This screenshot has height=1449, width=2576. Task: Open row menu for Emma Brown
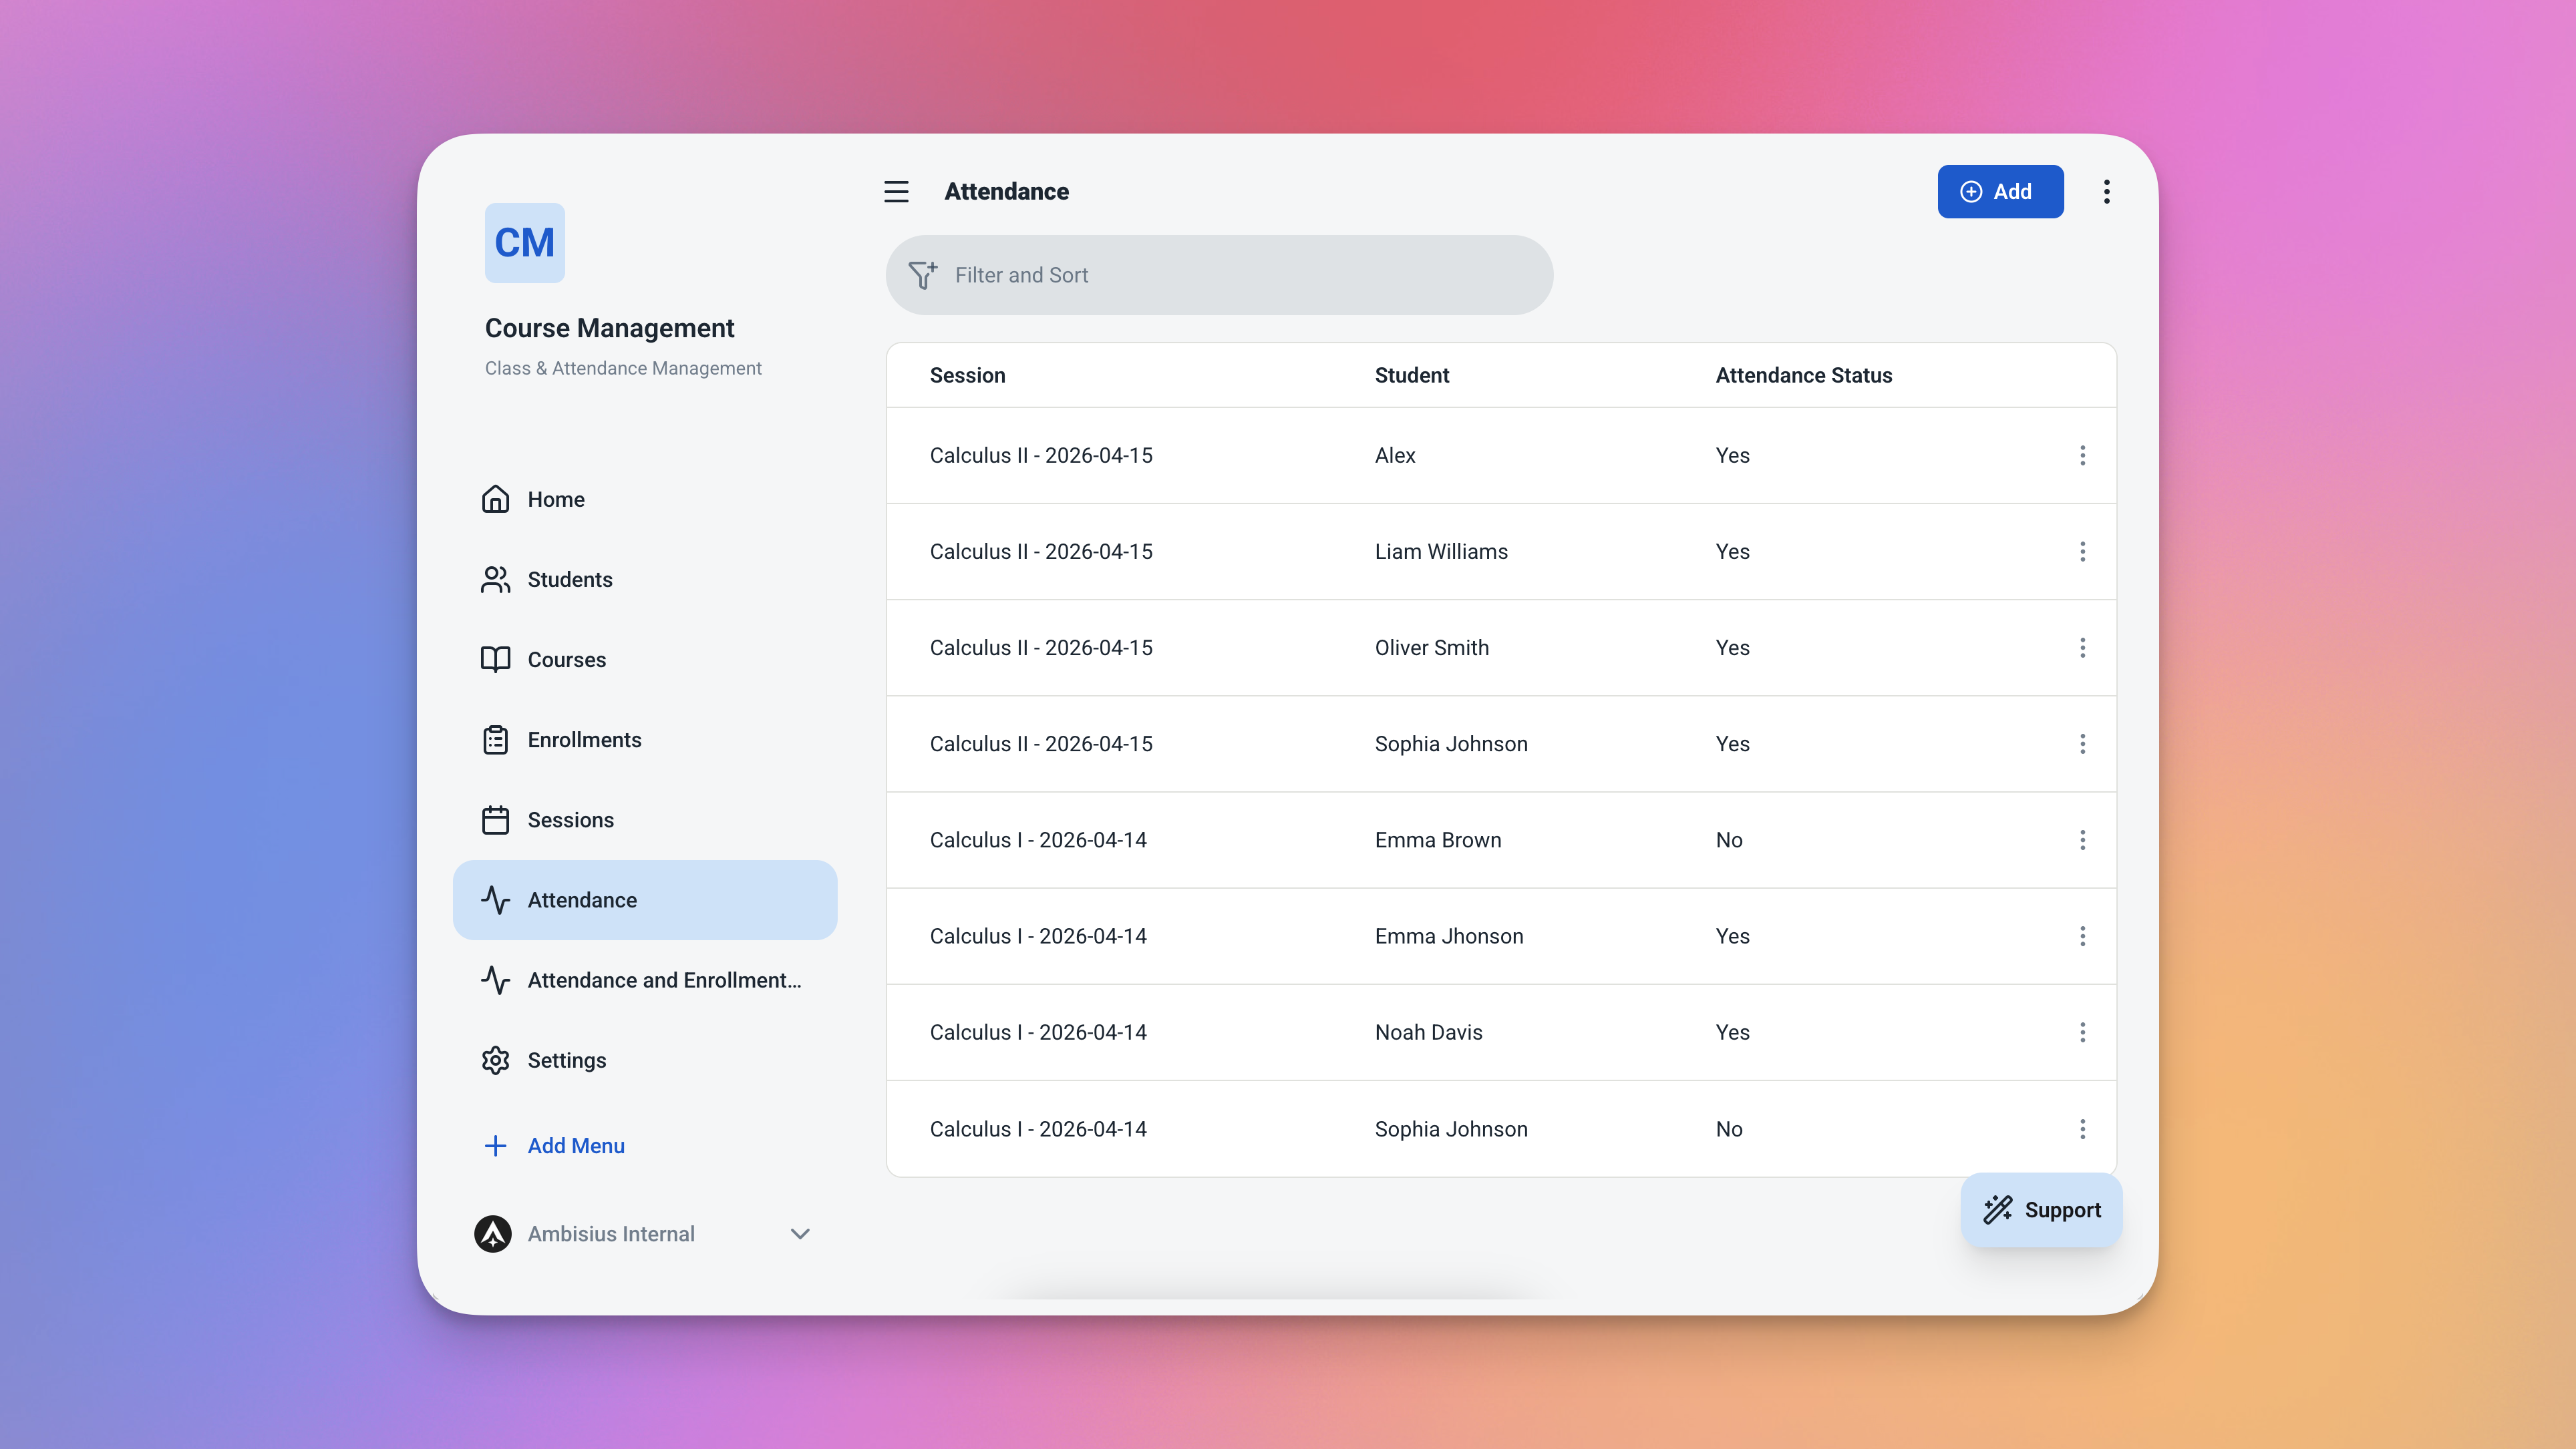point(2082,841)
